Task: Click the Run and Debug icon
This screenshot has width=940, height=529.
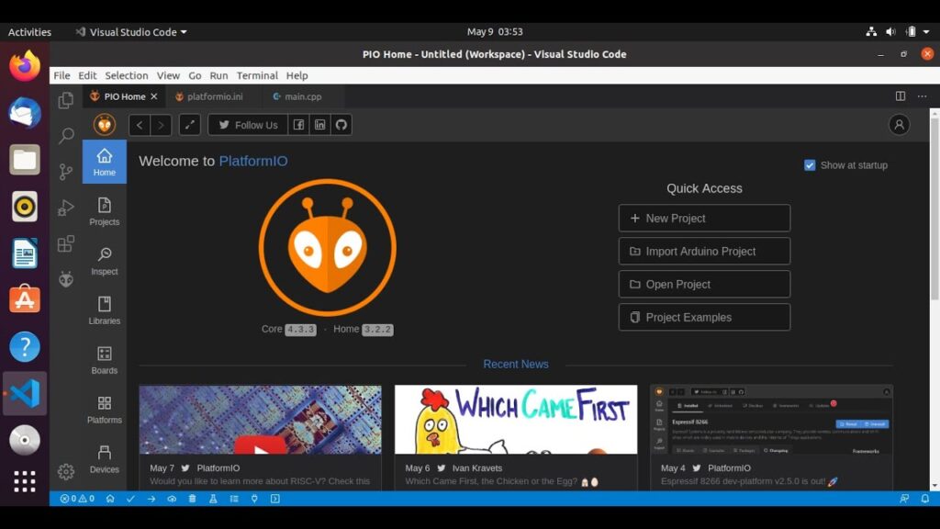Action: (65, 207)
